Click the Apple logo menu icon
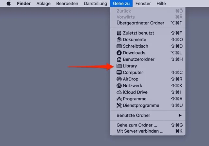 [8, 4]
